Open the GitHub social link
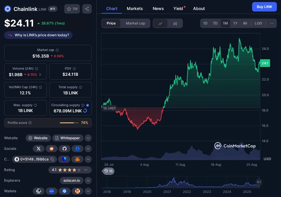 click(x=65, y=149)
